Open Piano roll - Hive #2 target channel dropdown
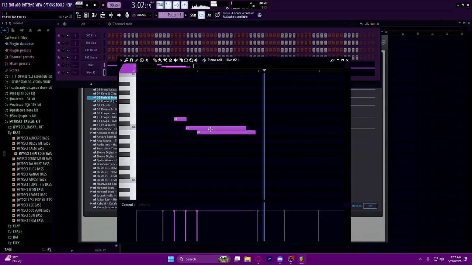This screenshot has height=265, width=472. (x=222, y=60)
